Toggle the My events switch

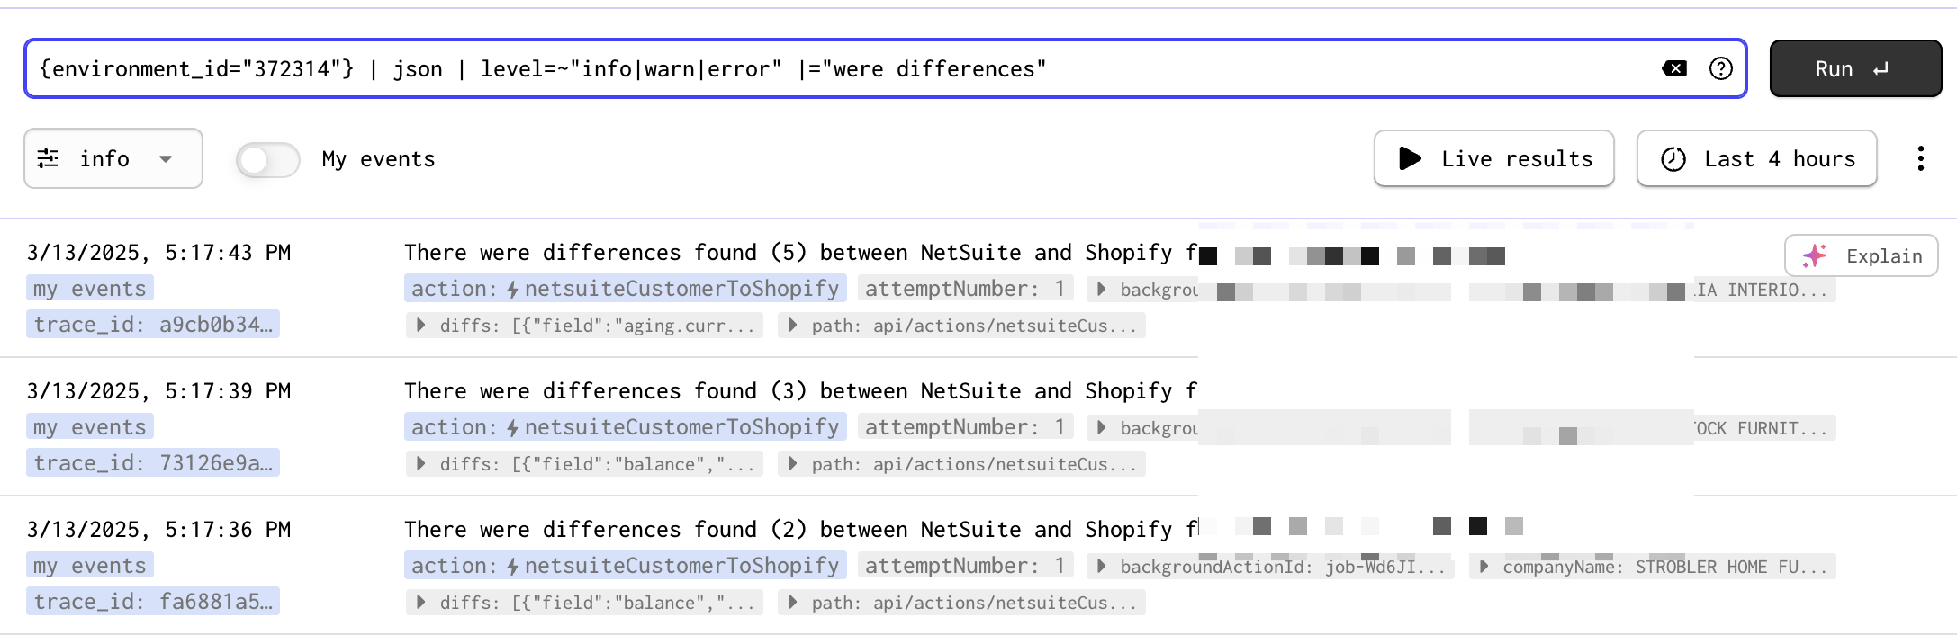coord(267,160)
